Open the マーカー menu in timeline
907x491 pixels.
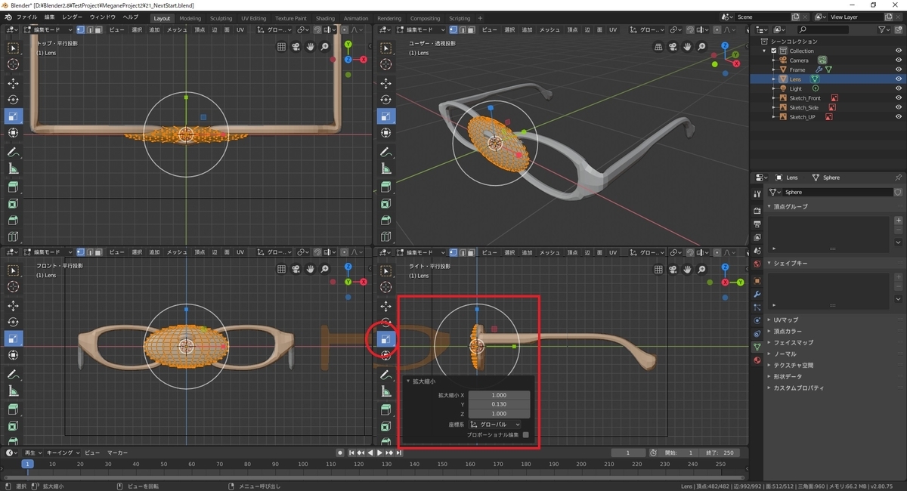(x=117, y=452)
